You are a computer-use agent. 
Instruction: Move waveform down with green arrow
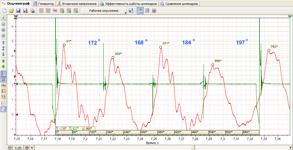point(3,67)
